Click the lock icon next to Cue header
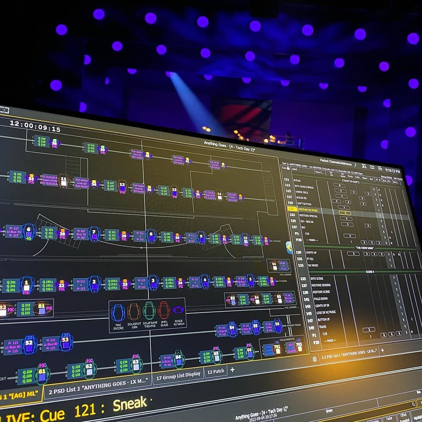 288,168
